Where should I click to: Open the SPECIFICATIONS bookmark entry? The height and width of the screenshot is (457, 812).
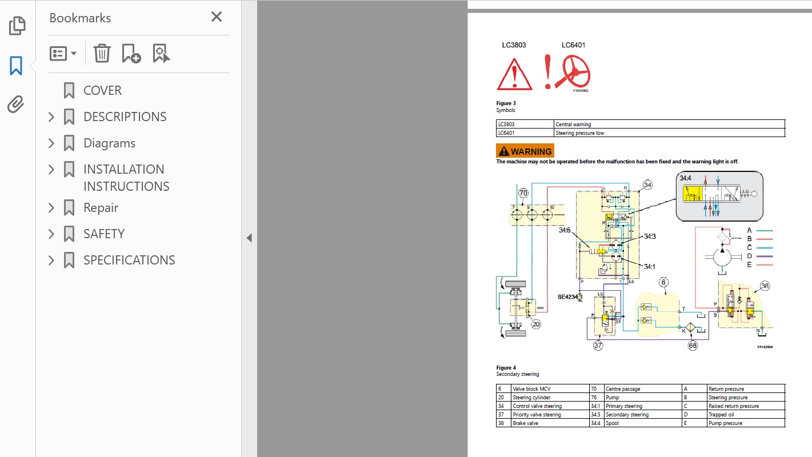(129, 260)
